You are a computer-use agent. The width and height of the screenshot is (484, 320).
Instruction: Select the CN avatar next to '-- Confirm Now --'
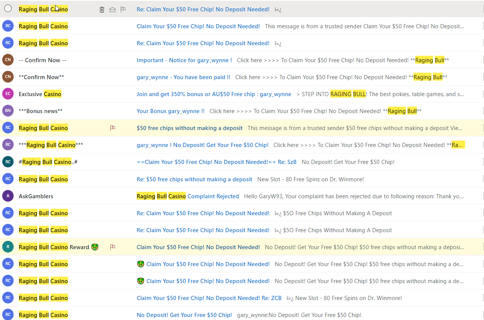8,60
